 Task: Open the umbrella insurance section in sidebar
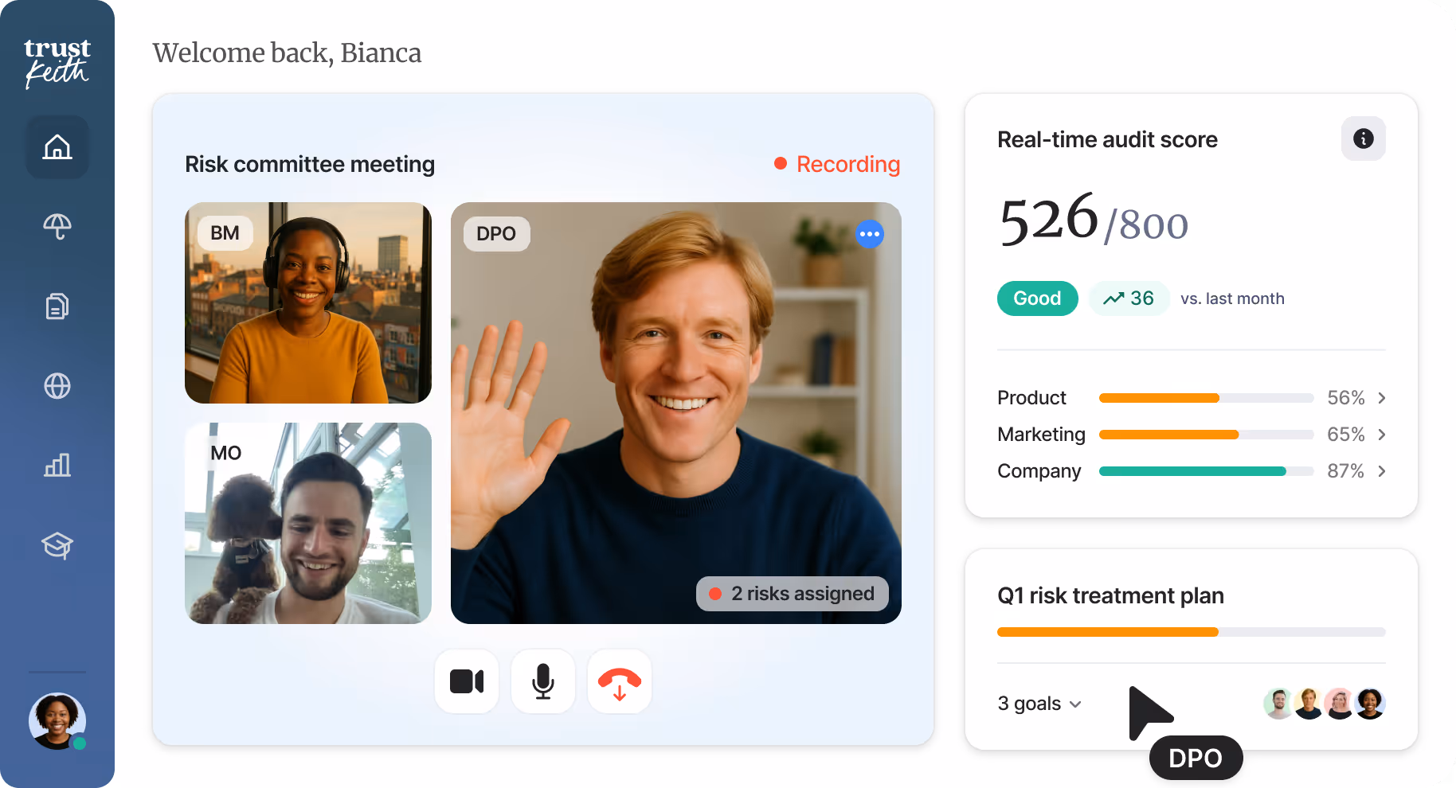pos(57,227)
